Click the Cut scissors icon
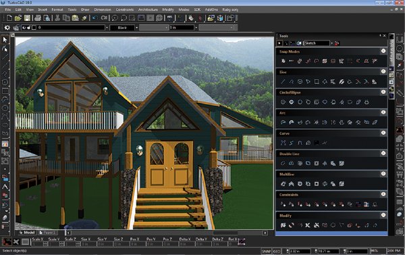The width and height of the screenshot is (405, 255). point(57,18)
